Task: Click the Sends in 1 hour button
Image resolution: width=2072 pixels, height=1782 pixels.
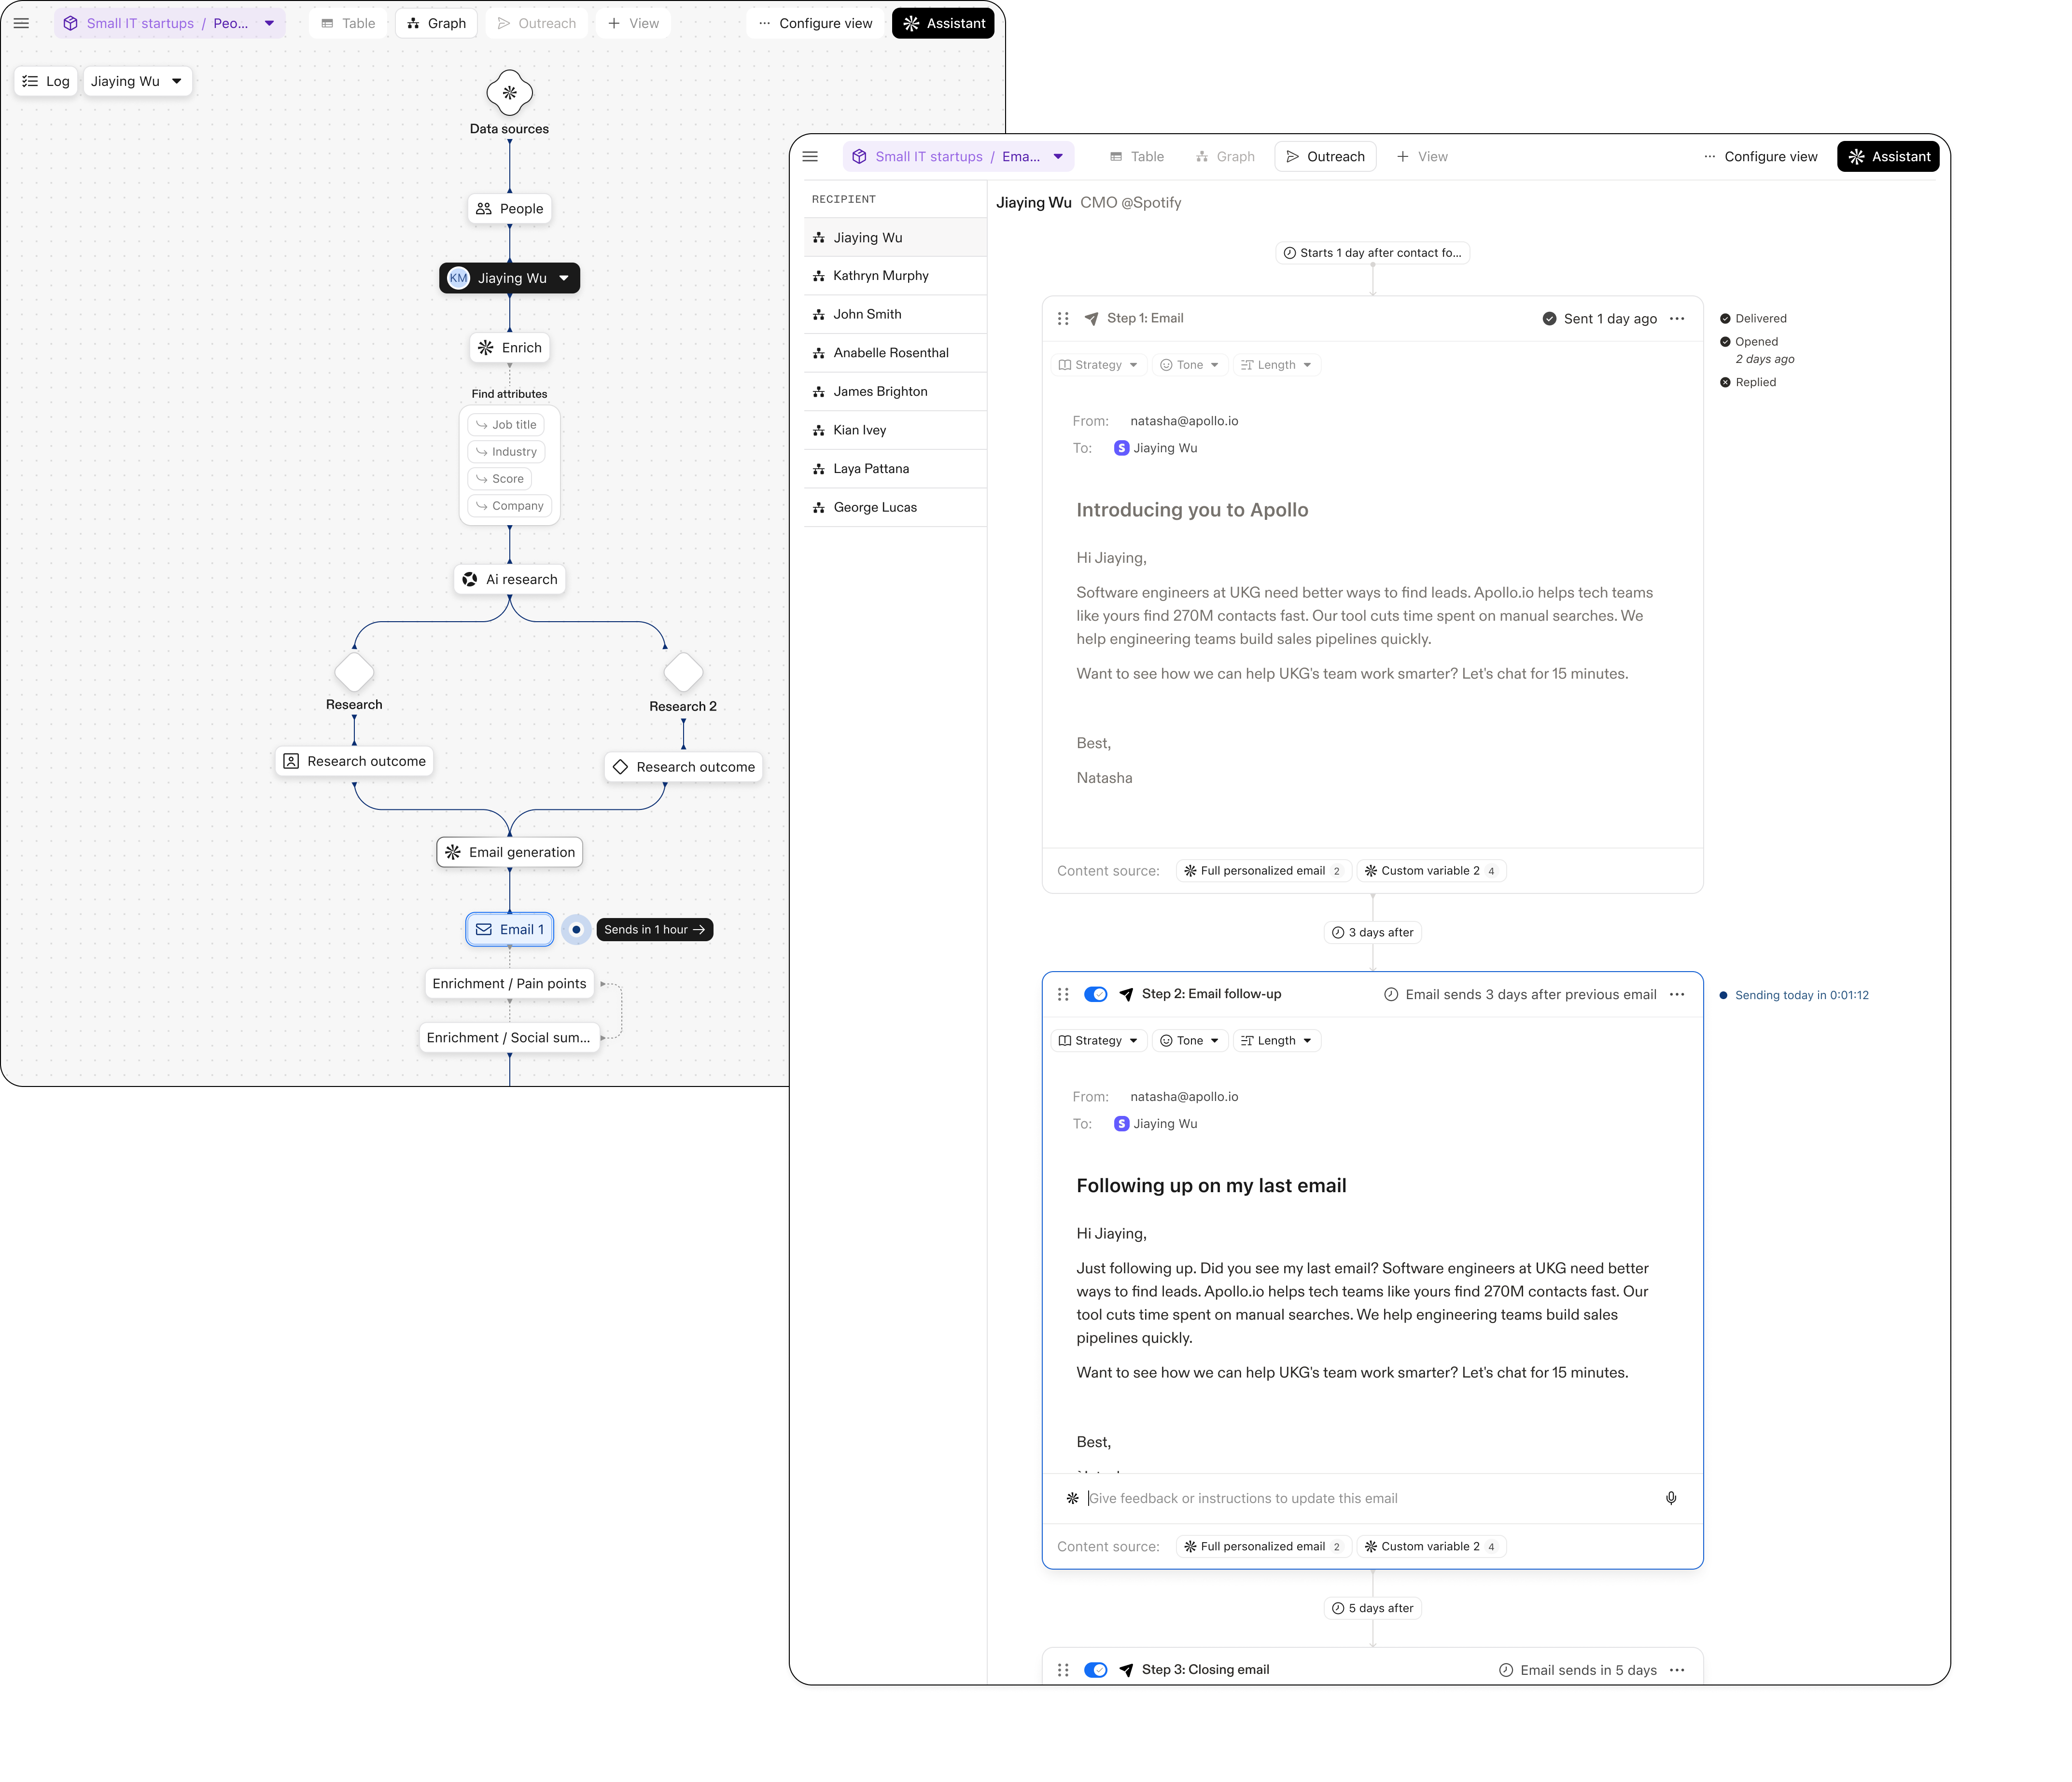Action: click(654, 930)
